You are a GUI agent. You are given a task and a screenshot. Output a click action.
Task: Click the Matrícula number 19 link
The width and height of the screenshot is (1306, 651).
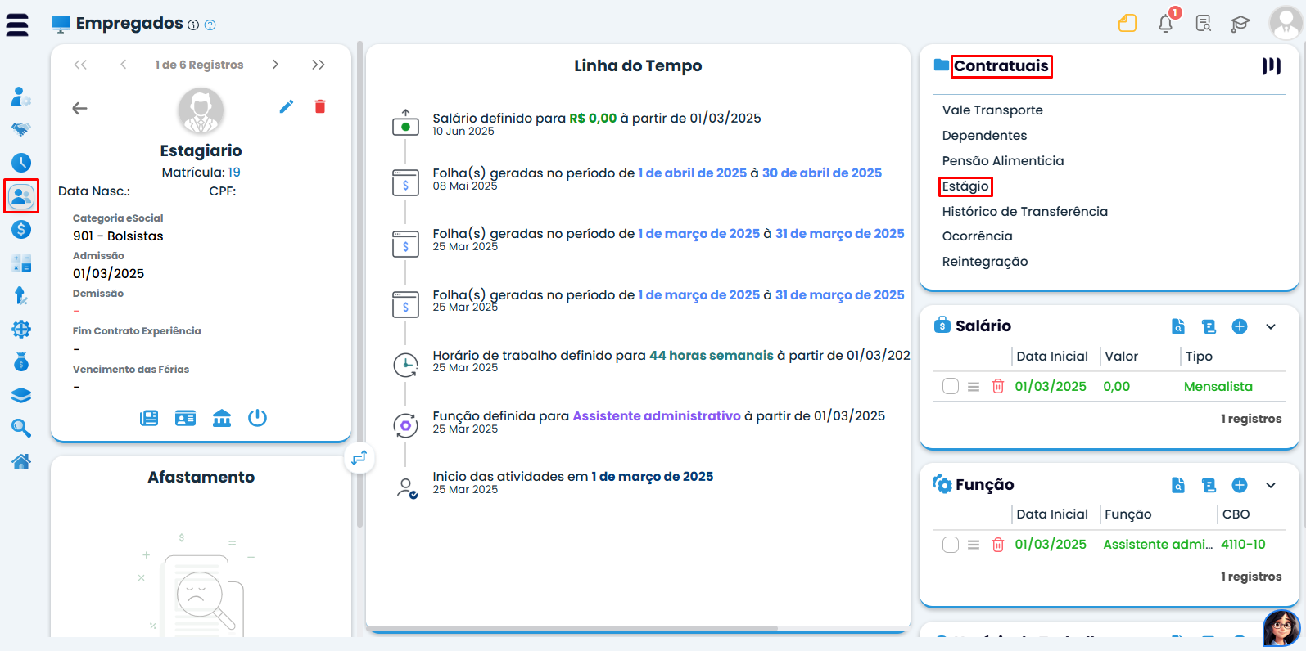pyautogui.click(x=234, y=173)
